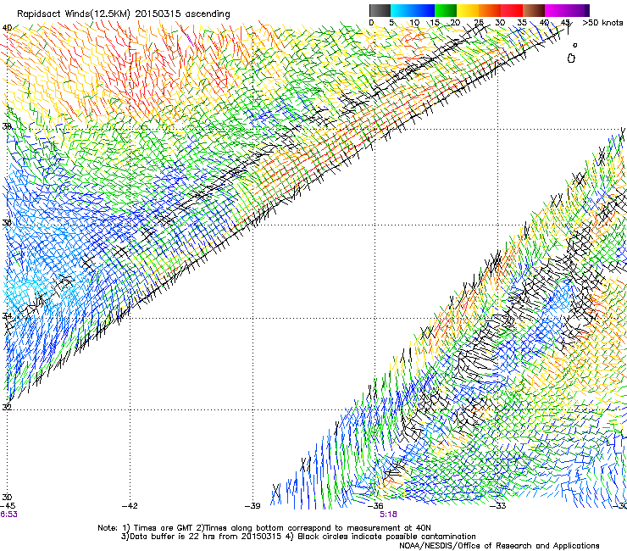The height and width of the screenshot is (551, 627).
Task: Click the '30' knots label under the color bar
Action: click(x=500, y=23)
